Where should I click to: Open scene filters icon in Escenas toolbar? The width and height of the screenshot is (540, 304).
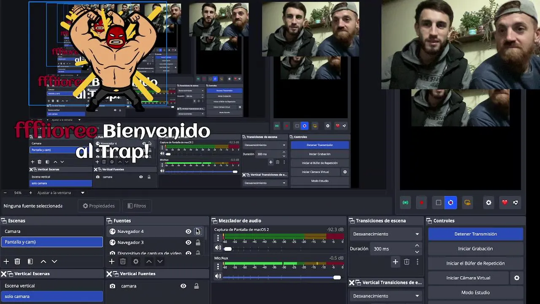30,262
